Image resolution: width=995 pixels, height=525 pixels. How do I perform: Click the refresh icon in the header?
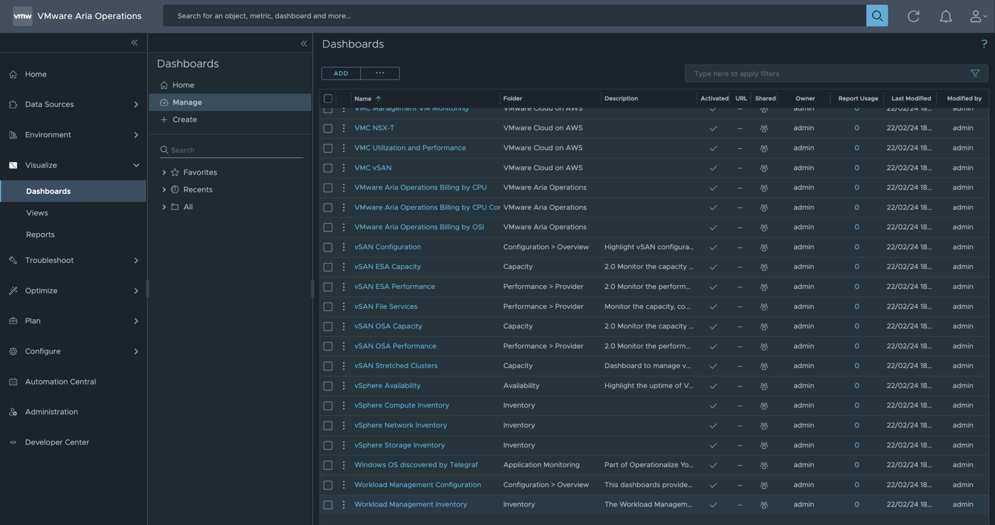(913, 16)
